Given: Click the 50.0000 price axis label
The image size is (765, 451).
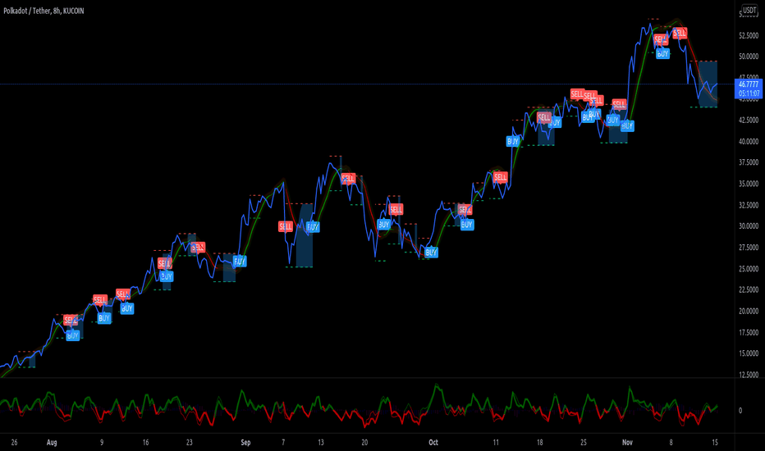Looking at the screenshot, I should tap(749, 57).
